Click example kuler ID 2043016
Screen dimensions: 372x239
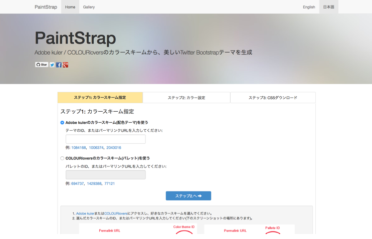pos(114,147)
